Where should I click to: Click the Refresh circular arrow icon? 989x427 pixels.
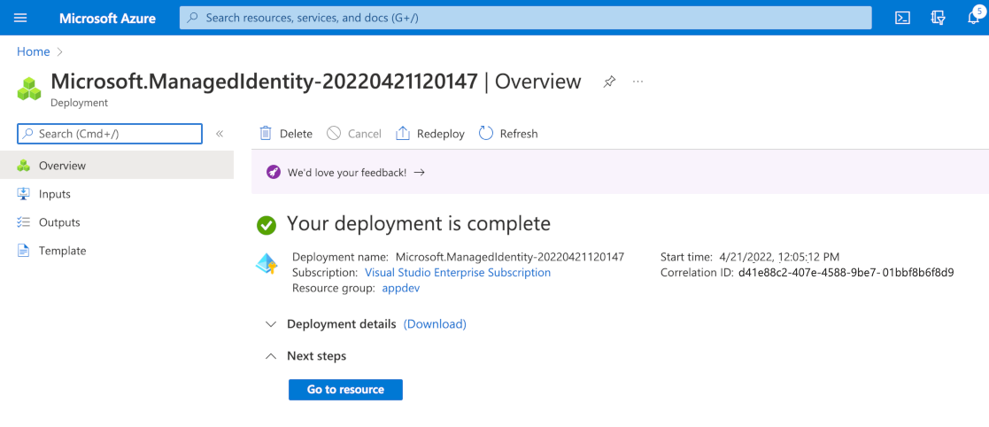pos(486,134)
